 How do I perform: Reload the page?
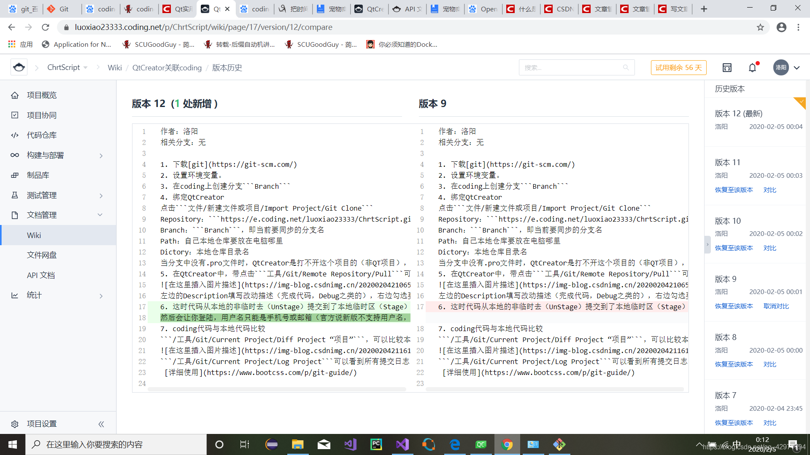[46, 27]
